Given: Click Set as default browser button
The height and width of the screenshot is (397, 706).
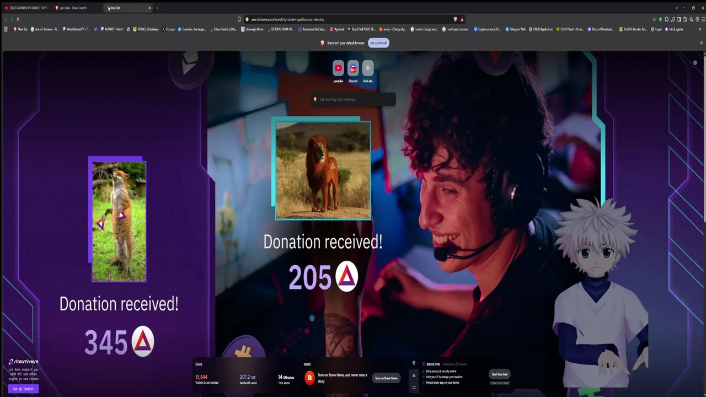Looking at the screenshot, I should coord(378,43).
